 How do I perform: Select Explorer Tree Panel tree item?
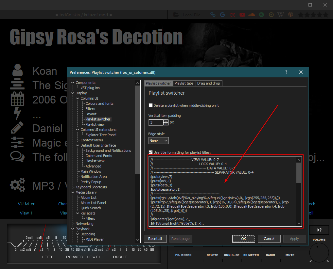pos(101,135)
